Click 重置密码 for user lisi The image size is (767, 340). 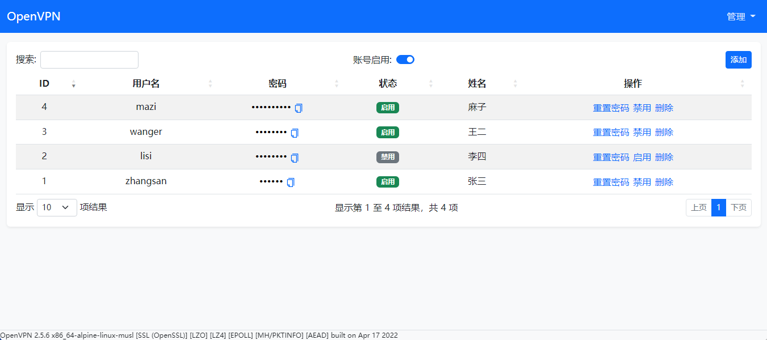(x=611, y=157)
